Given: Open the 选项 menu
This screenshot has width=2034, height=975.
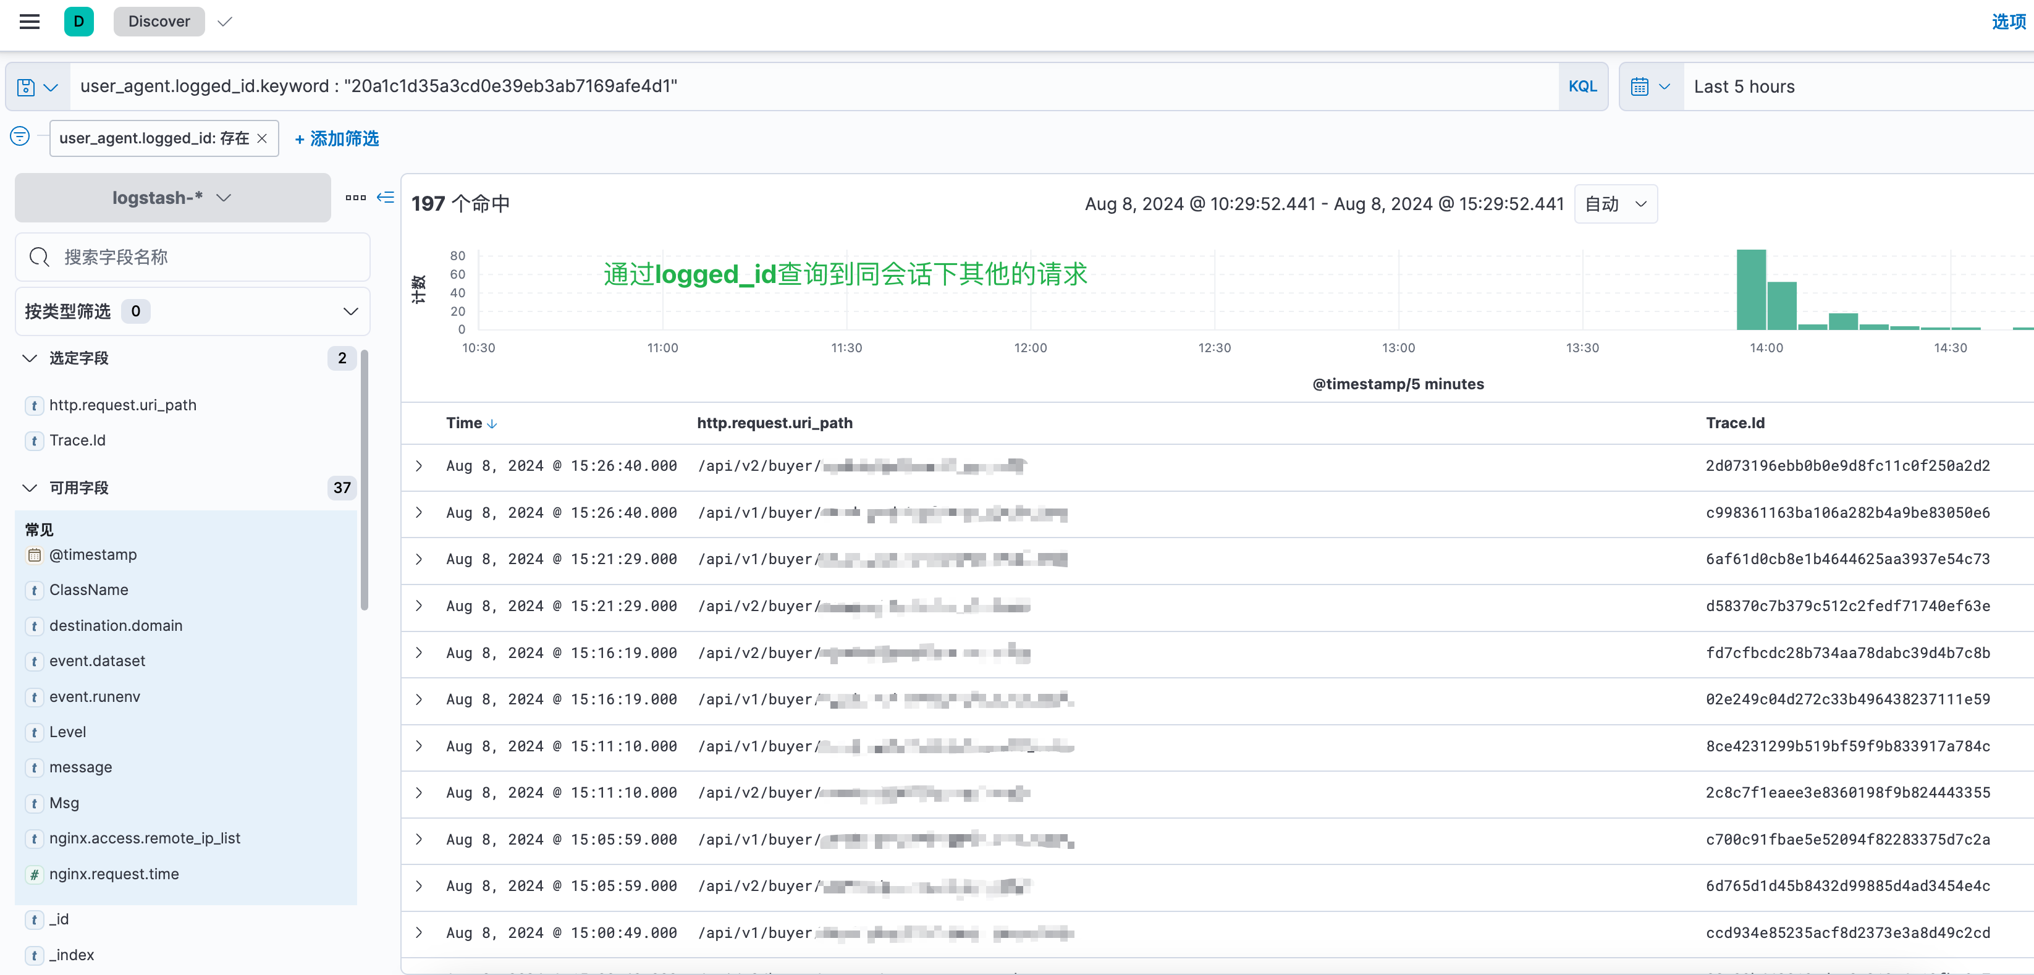Looking at the screenshot, I should (x=2007, y=21).
